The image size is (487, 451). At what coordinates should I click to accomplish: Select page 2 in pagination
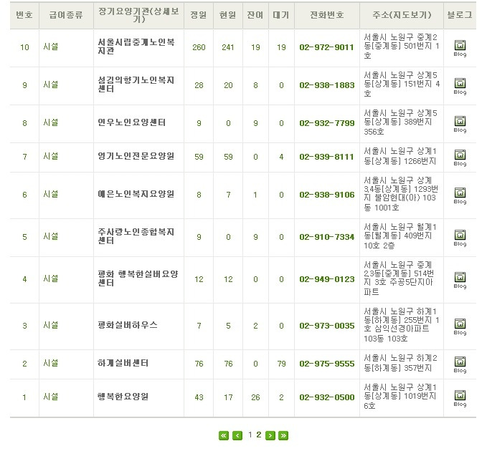click(259, 435)
